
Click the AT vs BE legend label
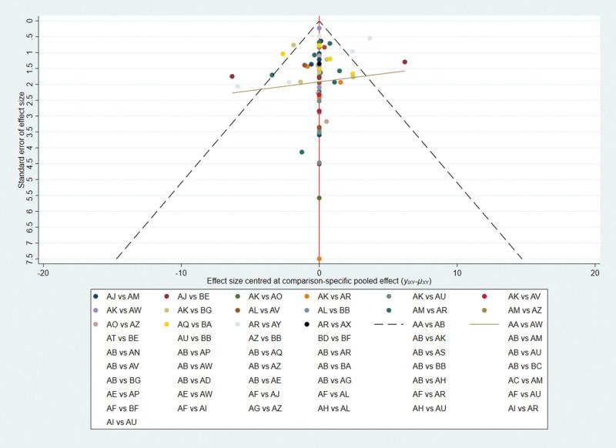[x=122, y=338]
